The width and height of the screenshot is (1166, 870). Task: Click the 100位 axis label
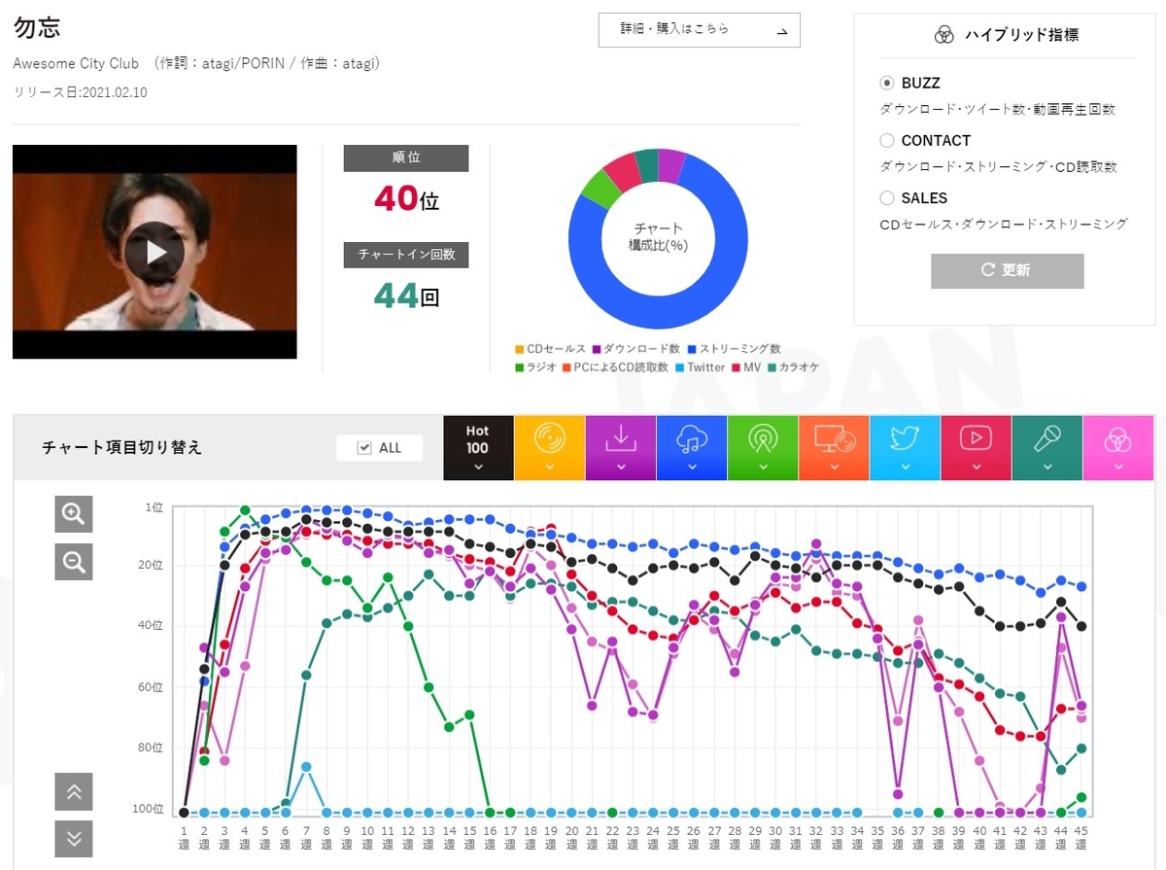coord(148,809)
